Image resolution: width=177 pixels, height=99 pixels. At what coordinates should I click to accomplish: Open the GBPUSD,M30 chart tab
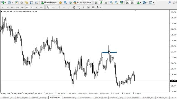(x=133, y=98)
